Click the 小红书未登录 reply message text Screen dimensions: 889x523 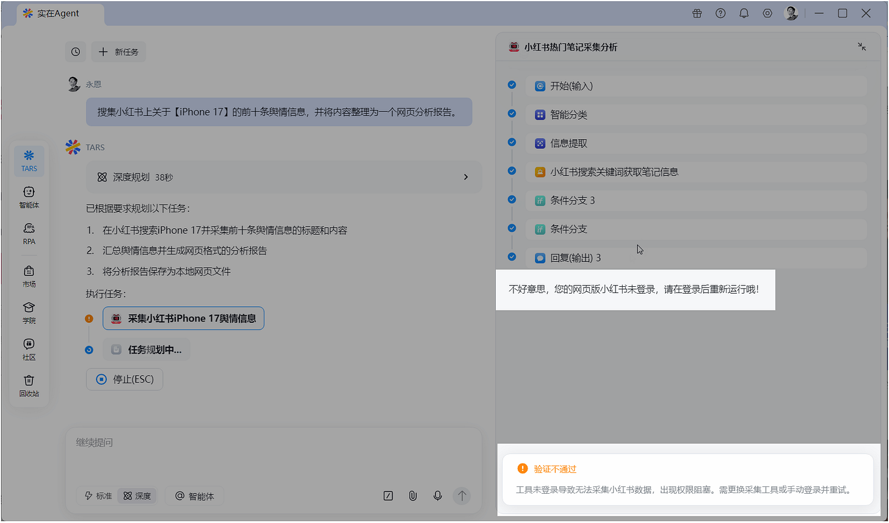click(x=634, y=289)
